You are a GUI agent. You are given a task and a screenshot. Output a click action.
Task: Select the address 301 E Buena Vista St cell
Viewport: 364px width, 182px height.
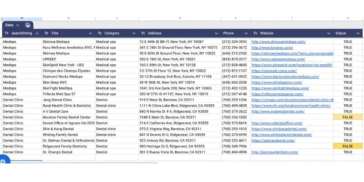[180, 152]
